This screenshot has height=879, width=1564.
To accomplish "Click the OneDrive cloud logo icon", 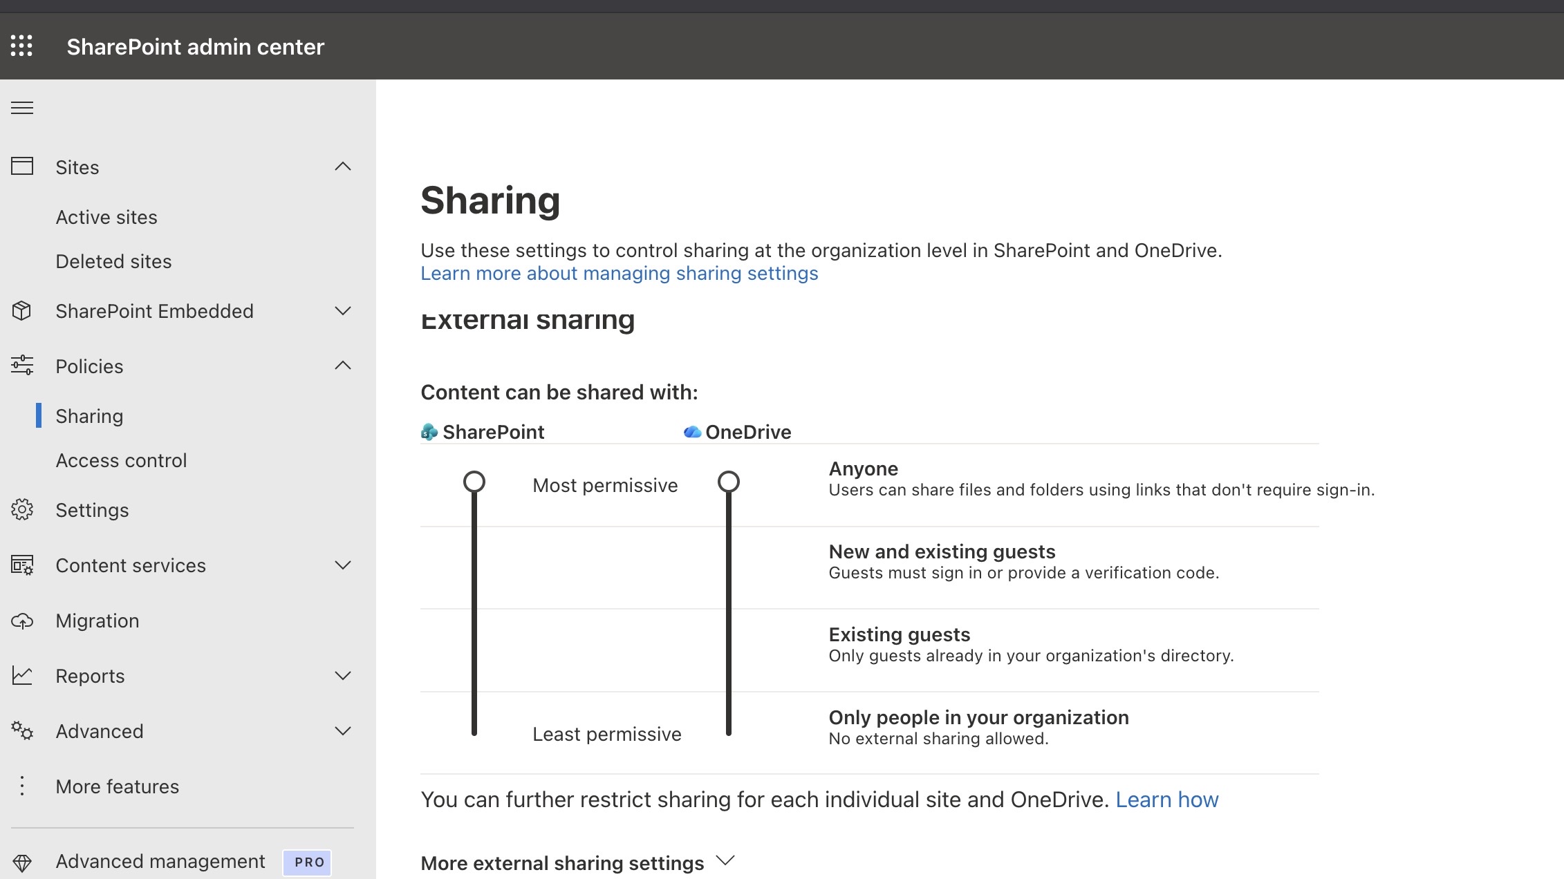I will click(x=692, y=432).
